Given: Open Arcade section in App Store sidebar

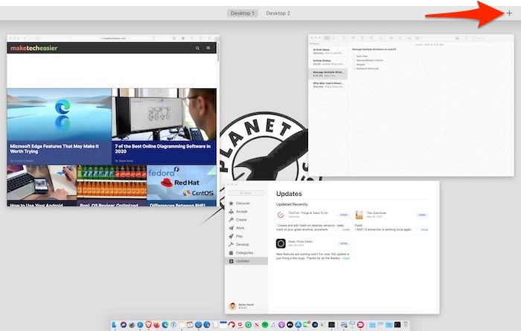Looking at the screenshot, I should [x=246, y=212].
